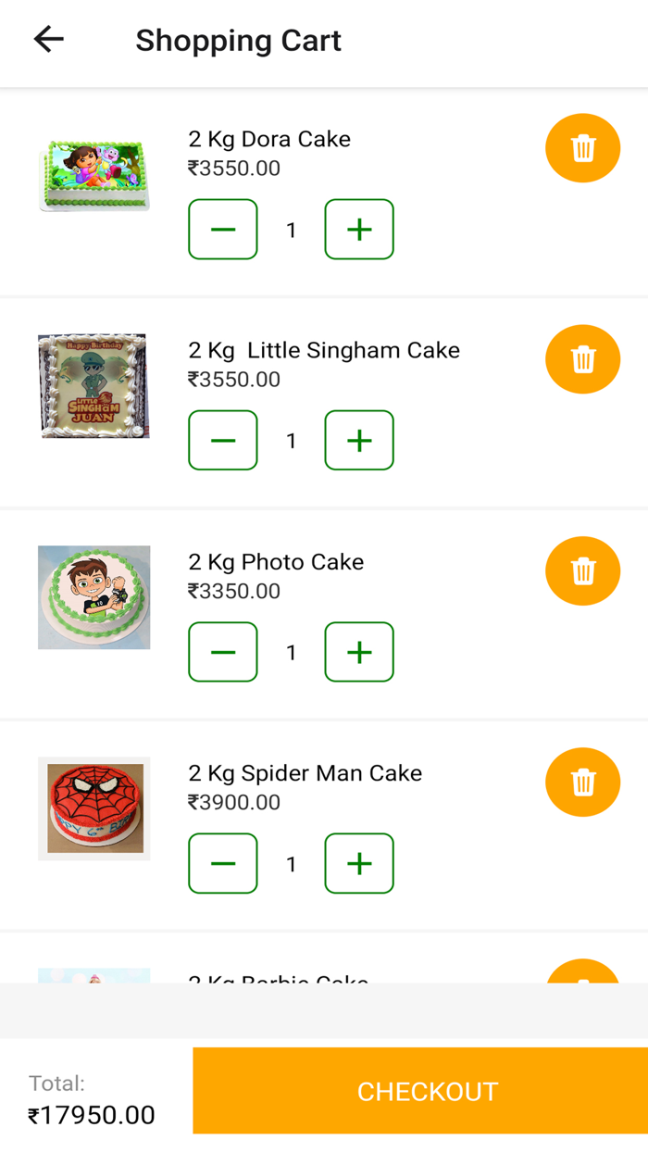Tap minus on the Little Singham Cake
The height and width of the screenshot is (1152, 648).
tap(222, 440)
